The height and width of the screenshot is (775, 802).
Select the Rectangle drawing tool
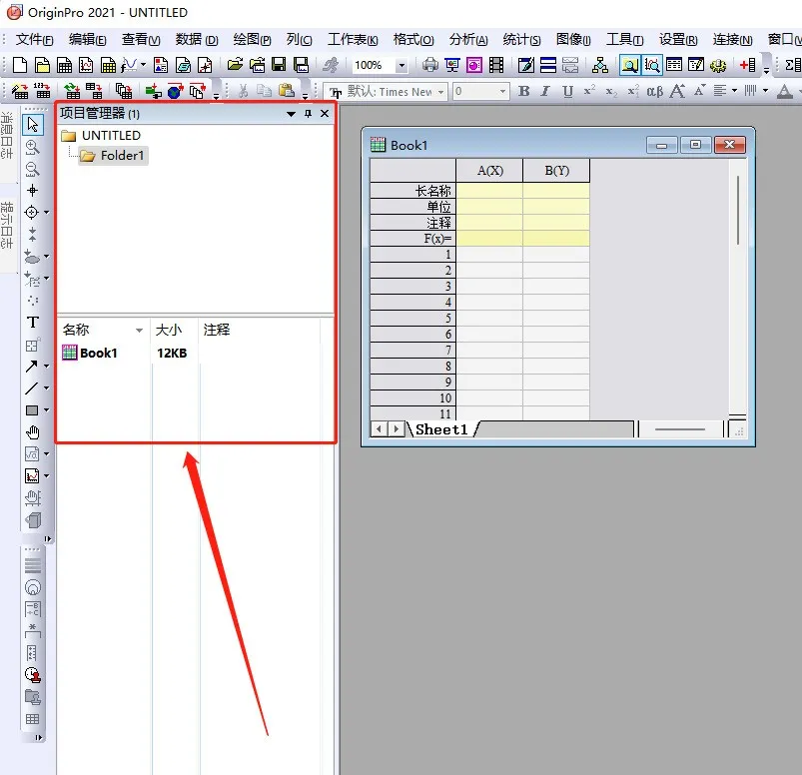[x=33, y=410]
